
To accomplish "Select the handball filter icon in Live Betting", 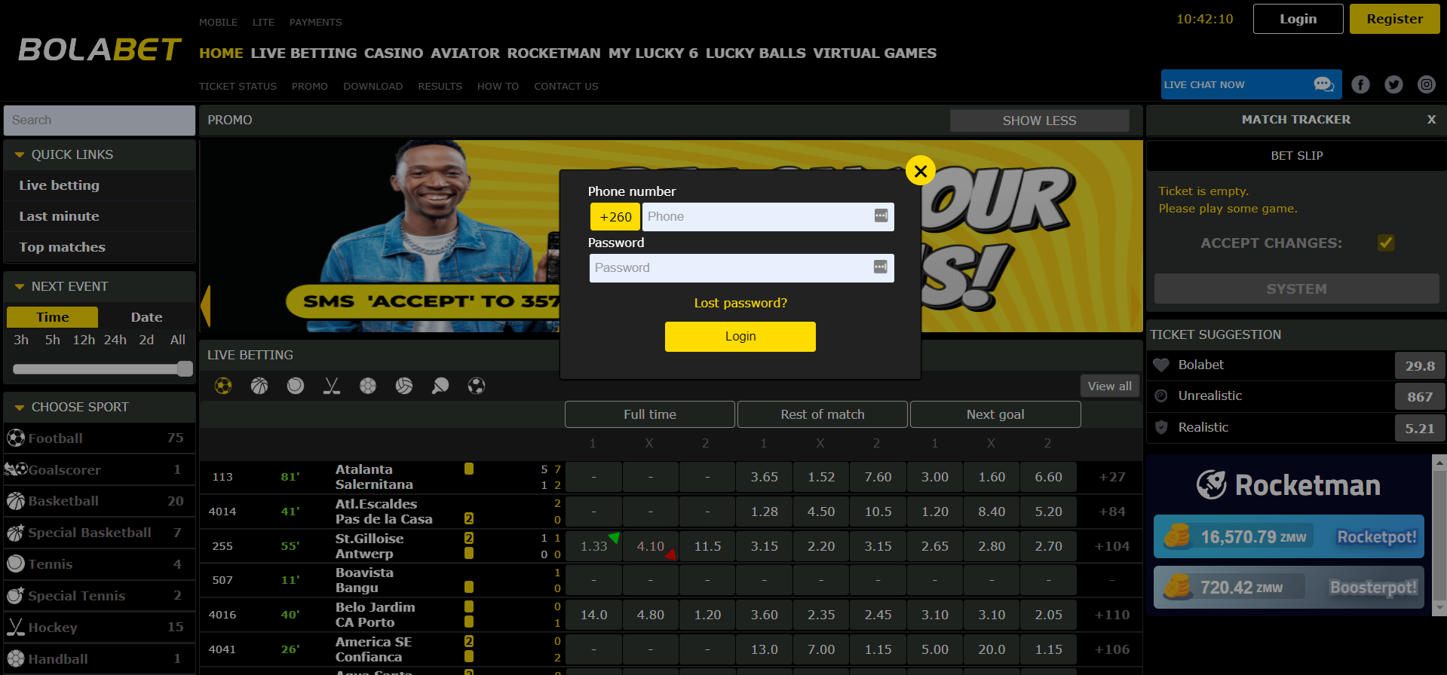I will (x=368, y=386).
